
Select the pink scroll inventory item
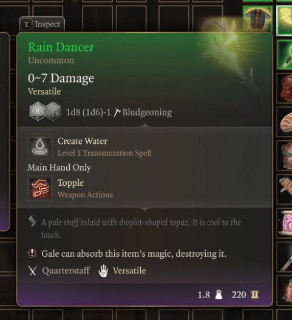click(286, 223)
